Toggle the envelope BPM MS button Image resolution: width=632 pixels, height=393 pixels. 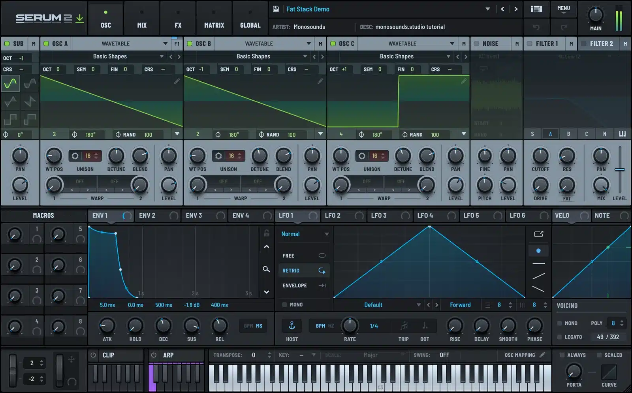pos(253,326)
